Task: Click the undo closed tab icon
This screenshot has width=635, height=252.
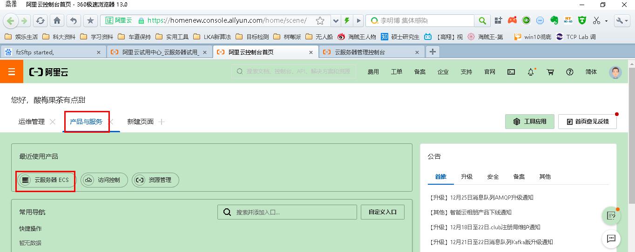Action: 74,21
